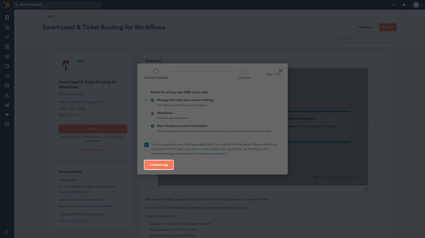The image size is (425, 238).
Task: Go Back to the previous page
Action: tap(49, 16)
